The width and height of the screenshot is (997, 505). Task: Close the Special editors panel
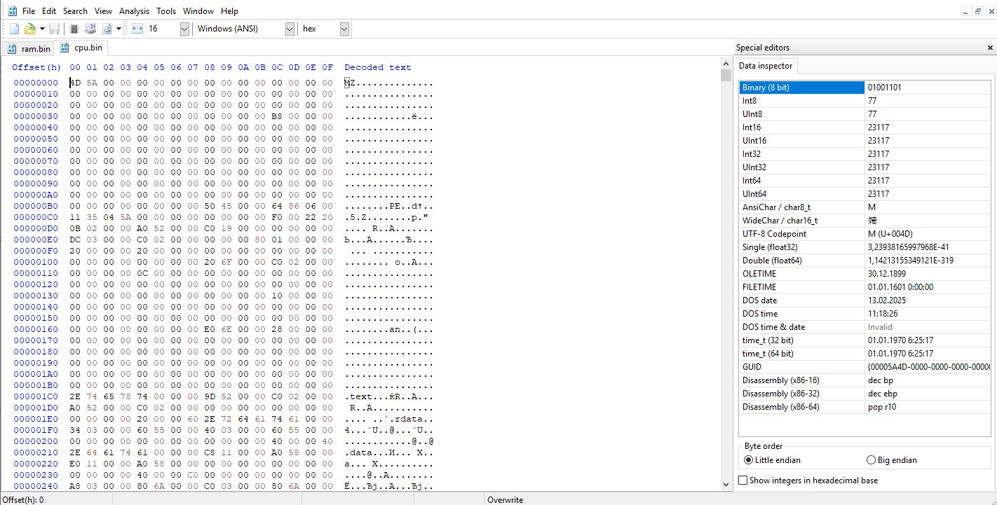(989, 48)
